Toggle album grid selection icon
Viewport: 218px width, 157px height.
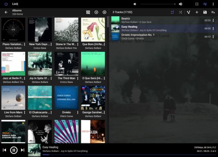click(88, 12)
